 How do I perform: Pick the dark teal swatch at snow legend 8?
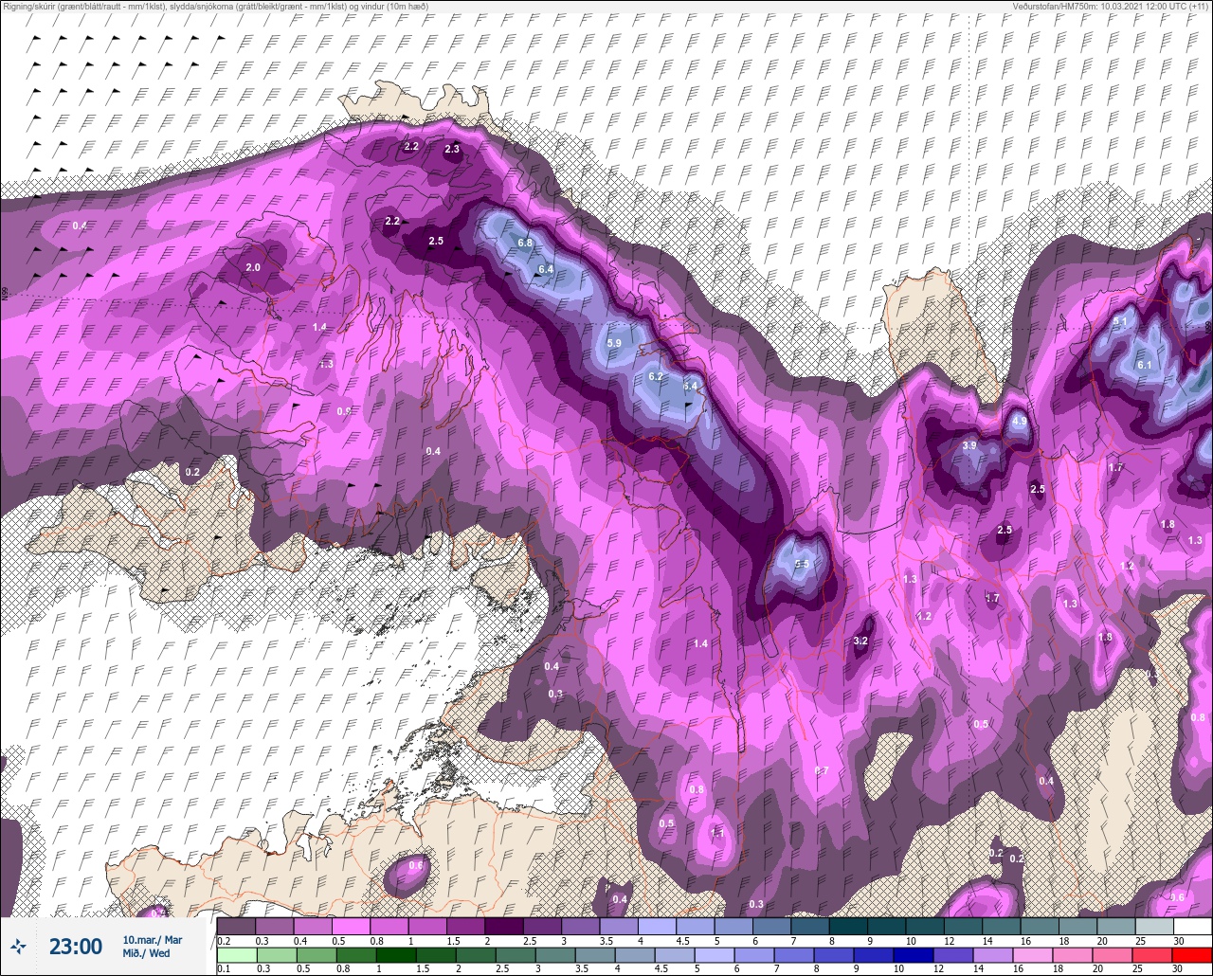(x=848, y=926)
